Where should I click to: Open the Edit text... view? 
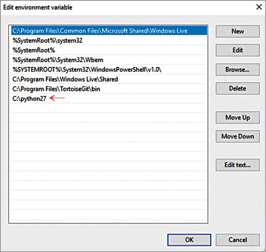pyautogui.click(x=237, y=165)
